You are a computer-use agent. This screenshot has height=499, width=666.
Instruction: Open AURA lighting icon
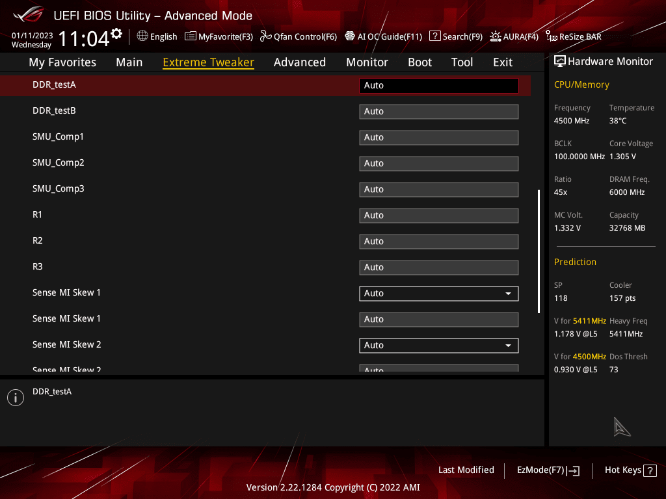click(x=495, y=36)
